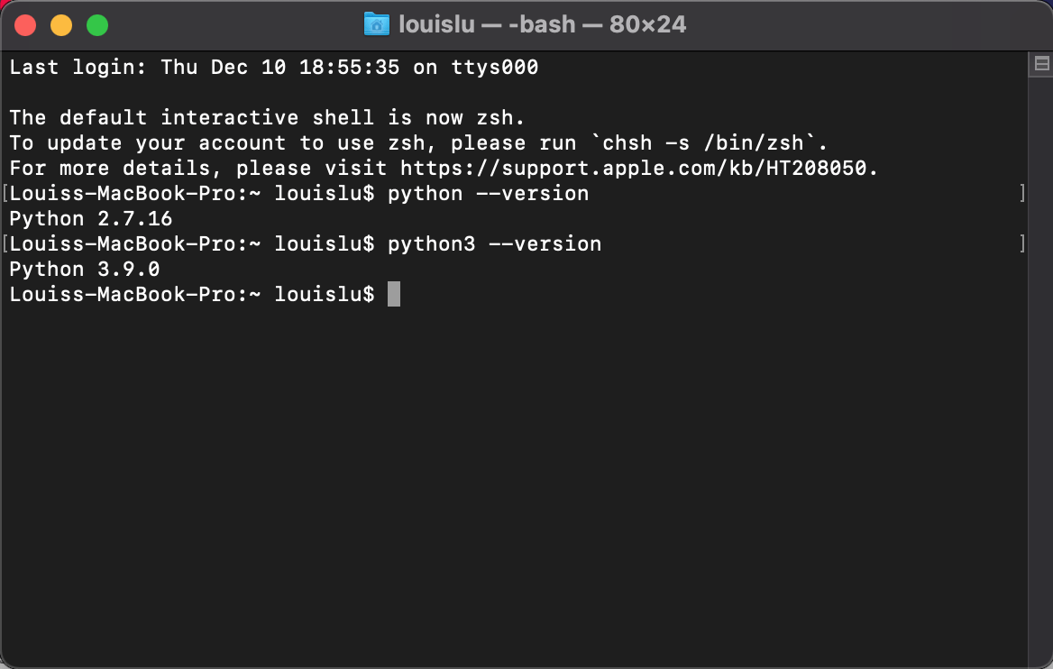The image size is (1053, 669).
Task: Open the support.apple.com HT208050 link
Action: (x=633, y=168)
